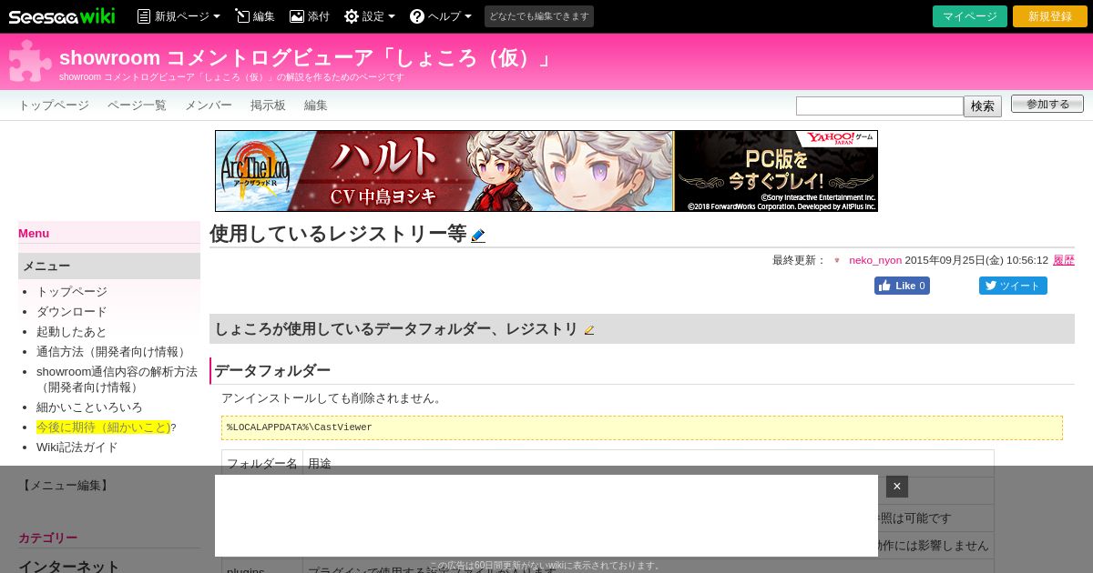Open ページ一覧 in navigation bar

tap(137, 106)
